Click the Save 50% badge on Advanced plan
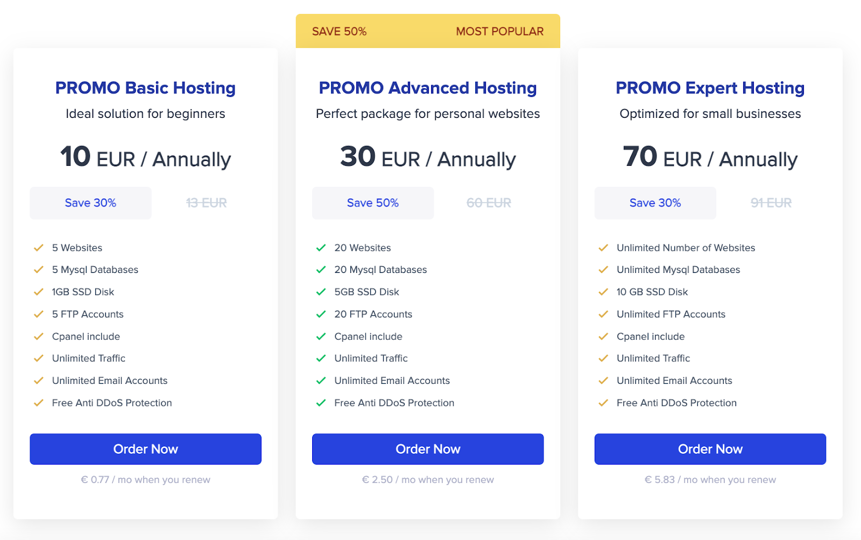This screenshot has width=861, height=540. (x=372, y=203)
